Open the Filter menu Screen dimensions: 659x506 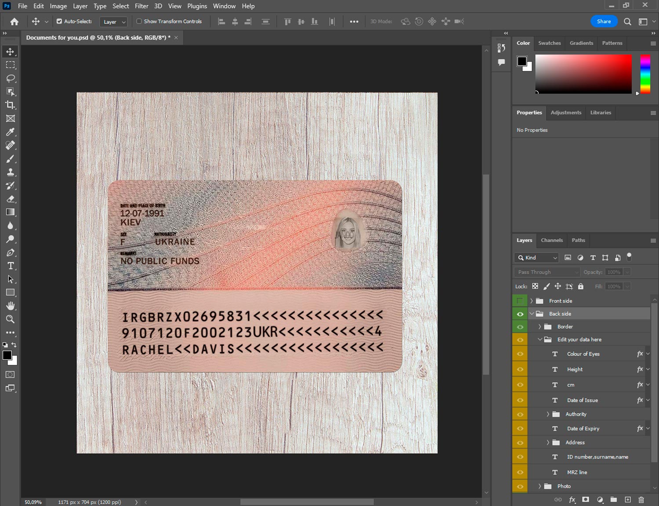click(x=141, y=6)
